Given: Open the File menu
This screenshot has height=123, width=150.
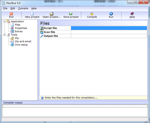Looking at the screenshot, I should [5, 8].
